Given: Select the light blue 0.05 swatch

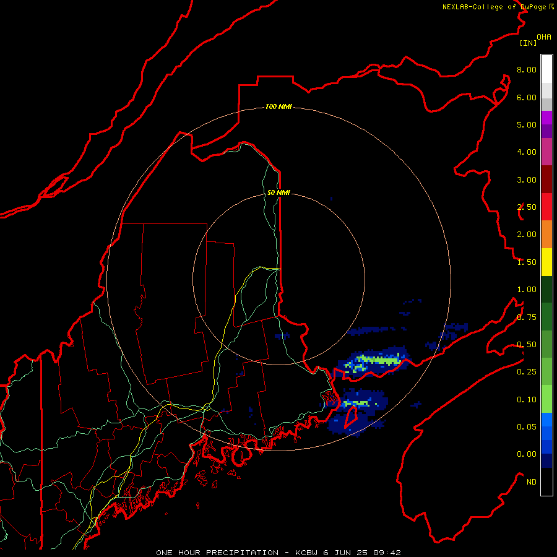Looking at the screenshot, I should click(x=546, y=420).
